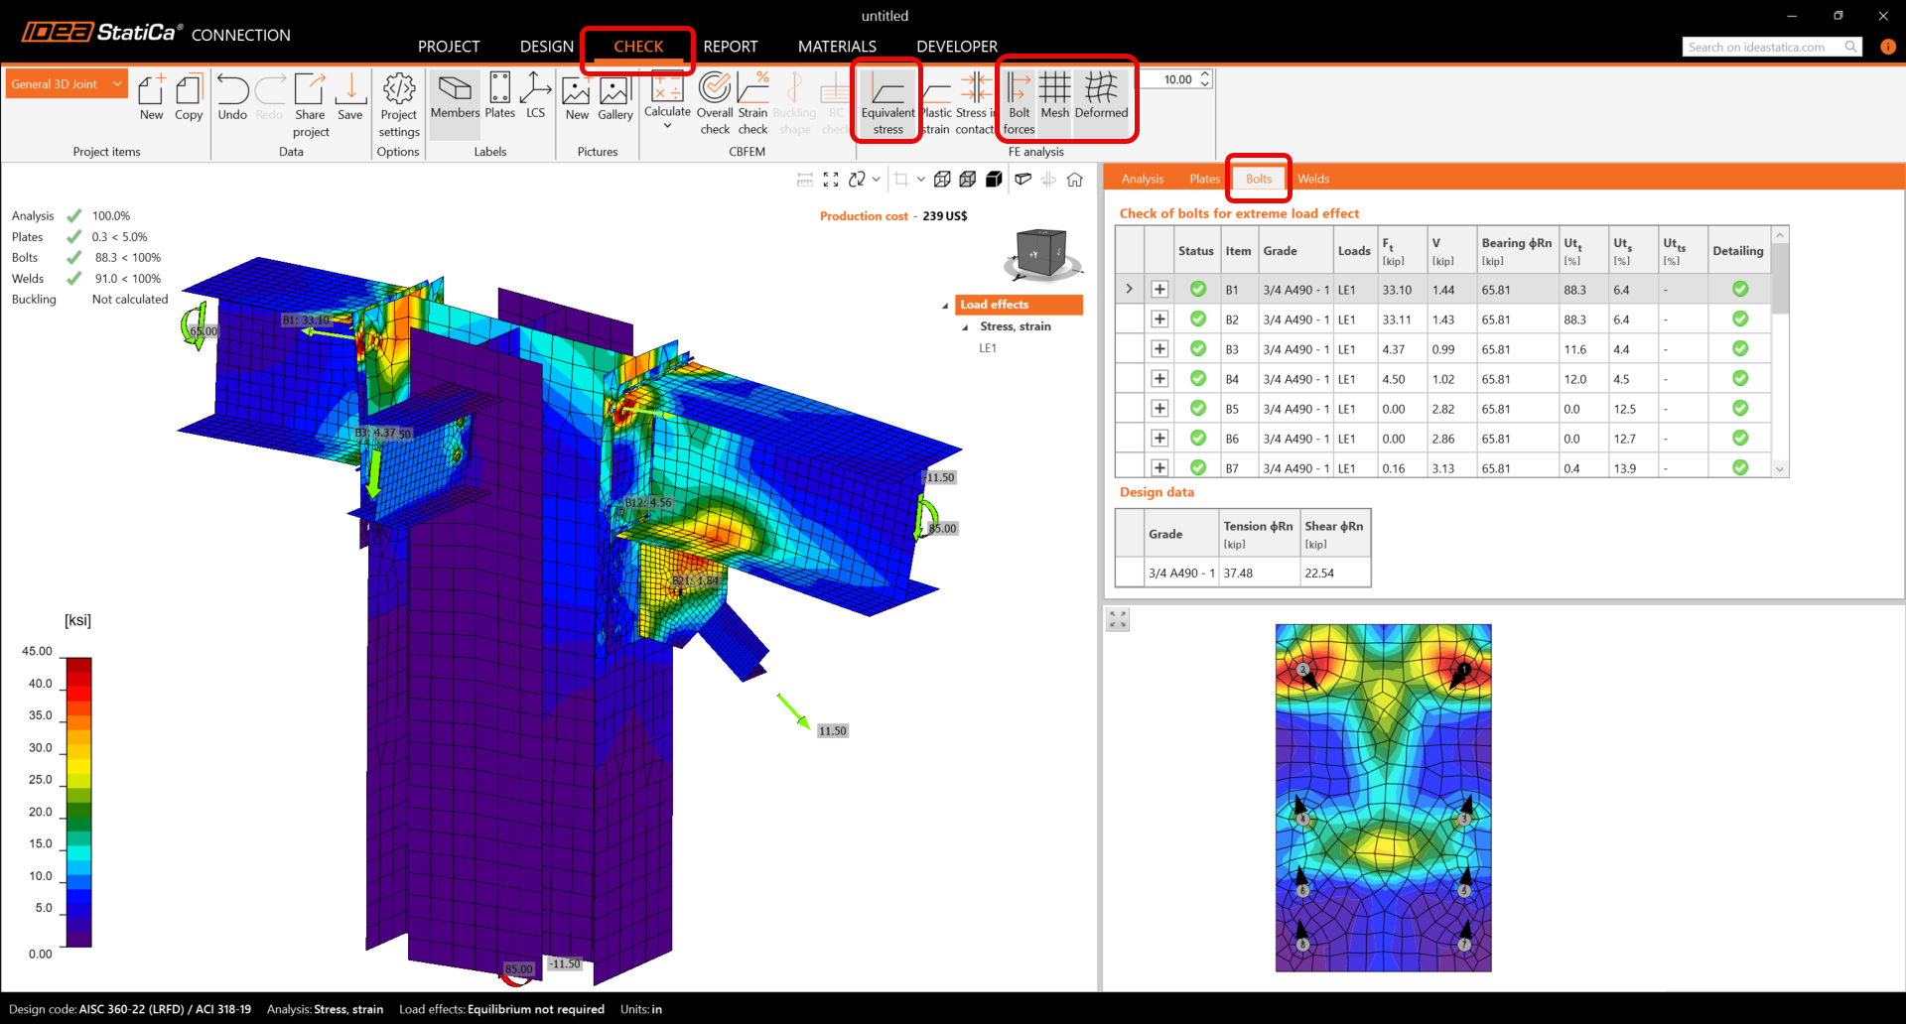The image size is (1906, 1024).
Task: Open the General 3D Joint dropdown
Action: [67, 84]
